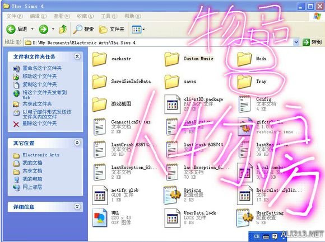Image resolution: width=325 pixels, height=242 pixels.
Task: Click 复制这个文件夹 task link
Action: [x=40, y=84]
